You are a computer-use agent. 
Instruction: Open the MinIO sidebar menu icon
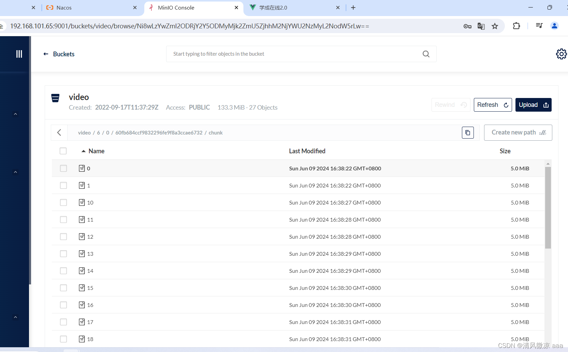(x=19, y=54)
